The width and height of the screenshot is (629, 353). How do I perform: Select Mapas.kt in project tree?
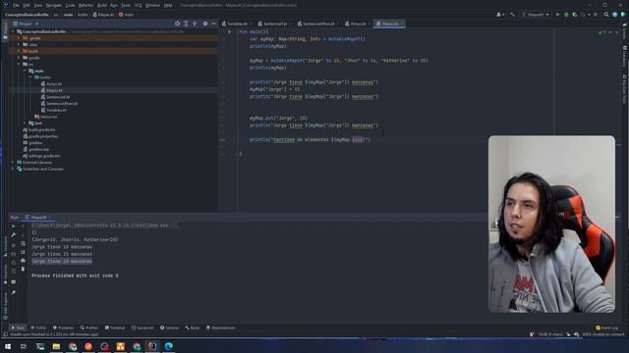pyautogui.click(x=52, y=90)
